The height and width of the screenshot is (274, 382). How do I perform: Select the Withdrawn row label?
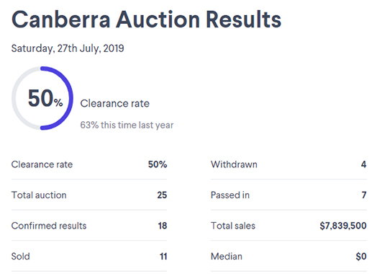(x=234, y=164)
